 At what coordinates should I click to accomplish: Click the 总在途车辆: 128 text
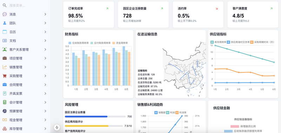[x=146, y=74]
